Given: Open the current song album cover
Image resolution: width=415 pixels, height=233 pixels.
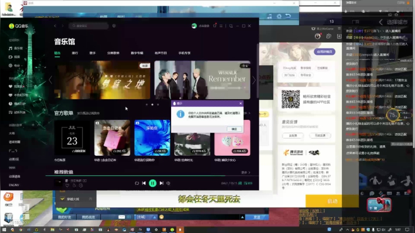Looking at the screenshot, I should pyautogui.click(x=58, y=183).
